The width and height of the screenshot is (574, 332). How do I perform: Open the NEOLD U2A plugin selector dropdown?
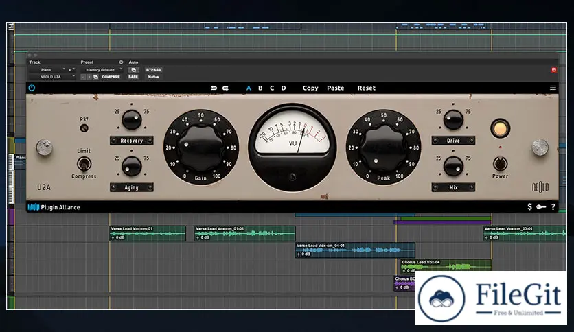(x=52, y=77)
